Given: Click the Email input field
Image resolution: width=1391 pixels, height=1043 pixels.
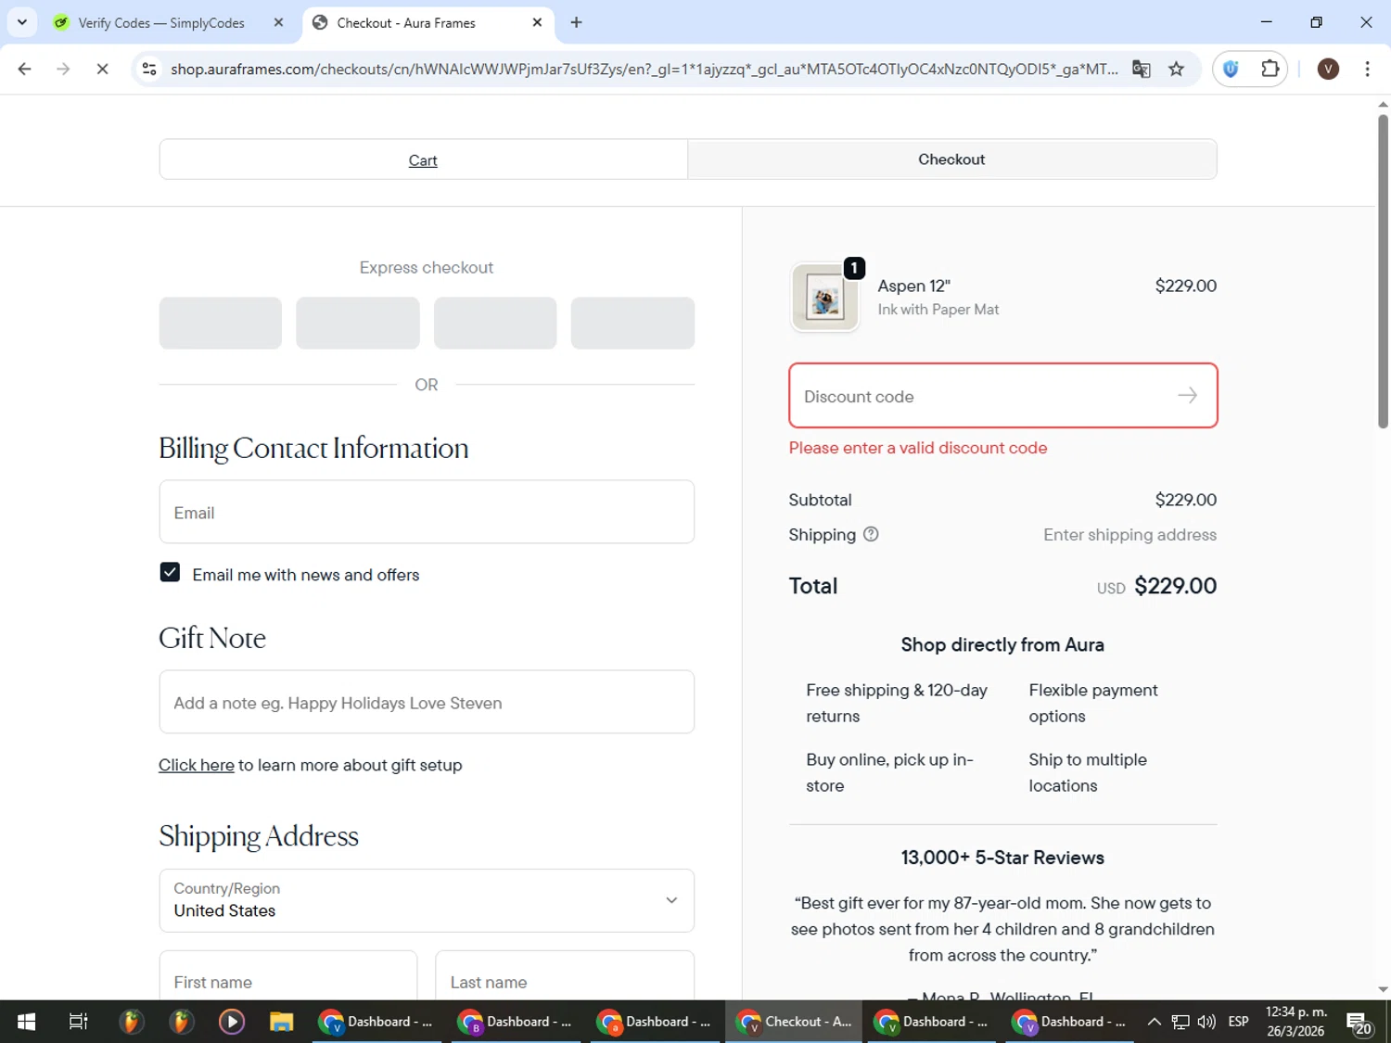Looking at the screenshot, I should 427,512.
